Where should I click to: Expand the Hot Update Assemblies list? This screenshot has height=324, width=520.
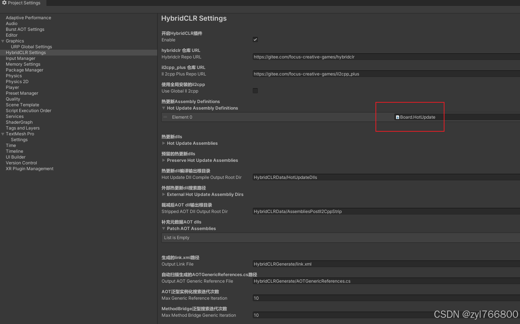click(163, 143)
